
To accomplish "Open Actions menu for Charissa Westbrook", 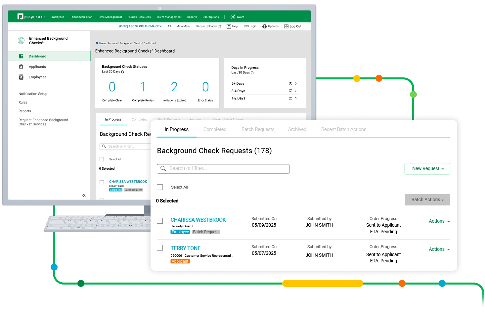I will (439, 221).
